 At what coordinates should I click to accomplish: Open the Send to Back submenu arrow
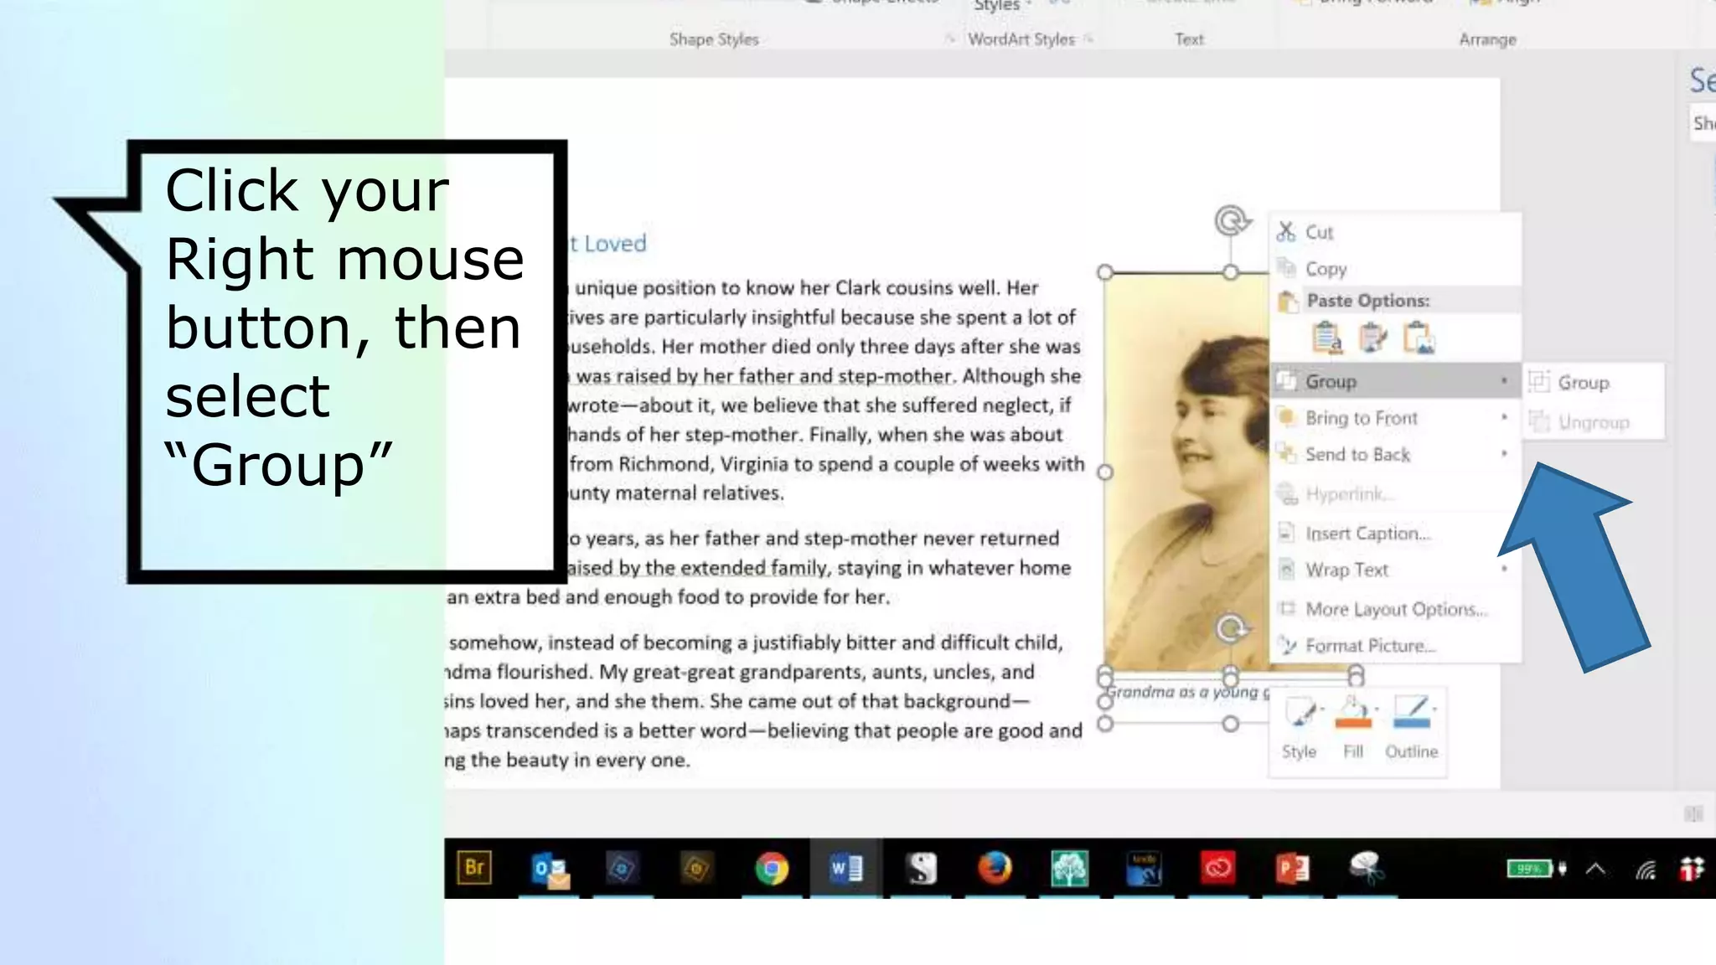click(1504, 454)
